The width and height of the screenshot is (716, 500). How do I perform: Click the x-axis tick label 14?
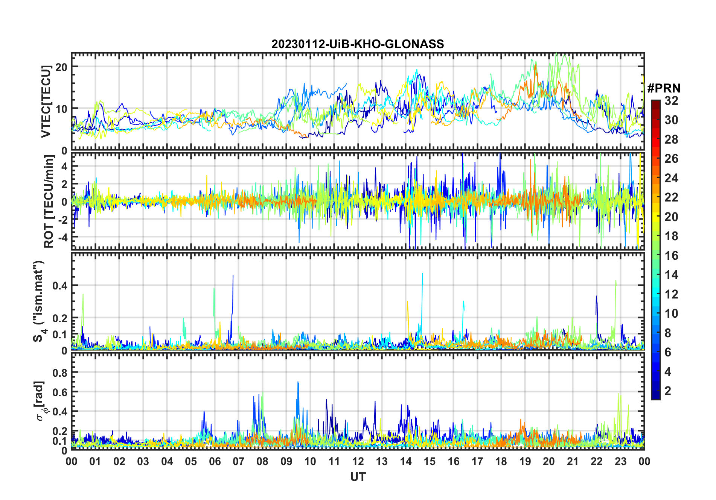[406, 462]
